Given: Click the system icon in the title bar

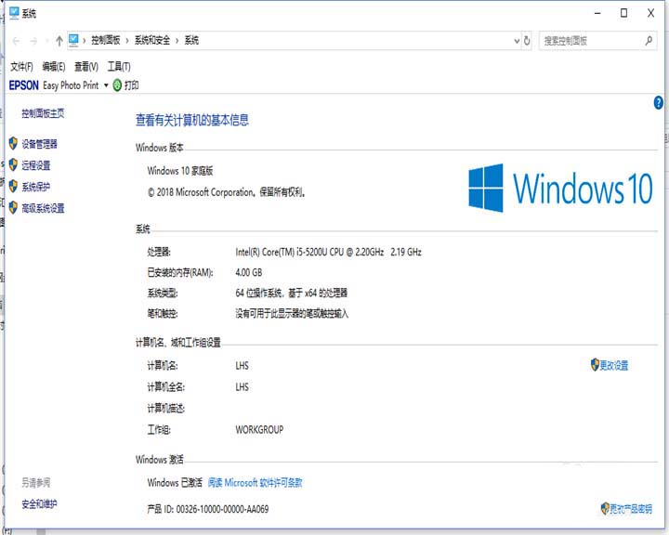Looking at the screenshot, I should point(14,13).
